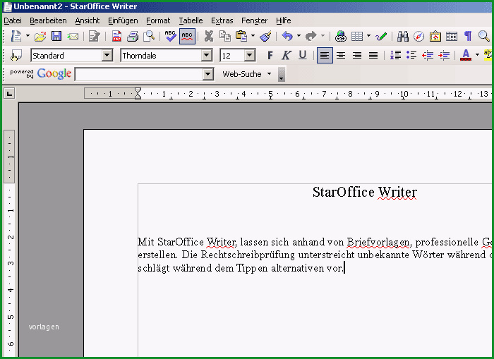Open the Gallery picture icon
The width and height of the screenshot is (494, 359).
[x=435, y=37]
